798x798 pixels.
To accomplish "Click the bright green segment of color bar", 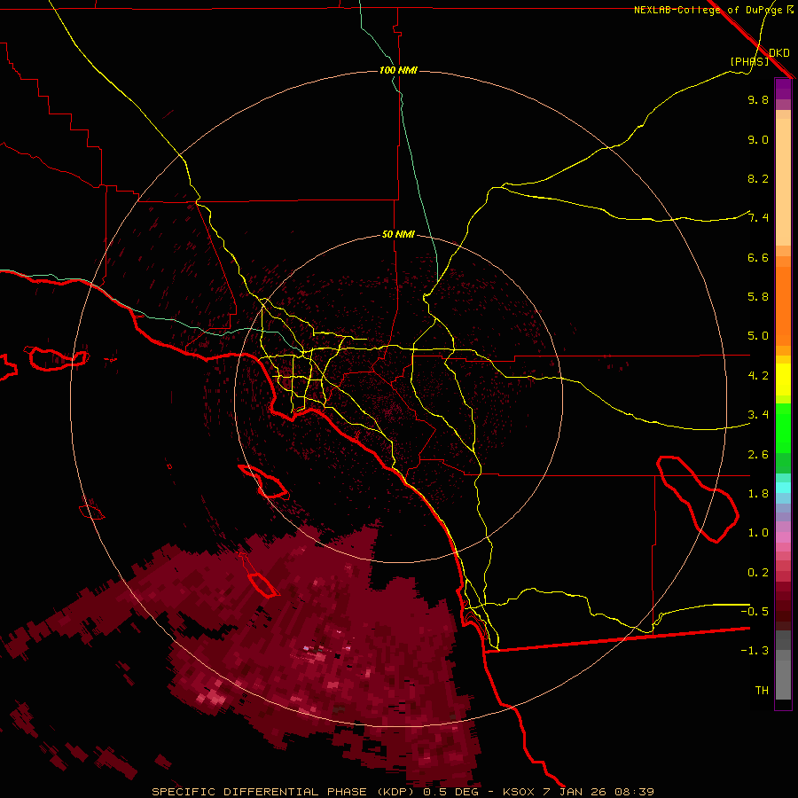I will point(783,427).
